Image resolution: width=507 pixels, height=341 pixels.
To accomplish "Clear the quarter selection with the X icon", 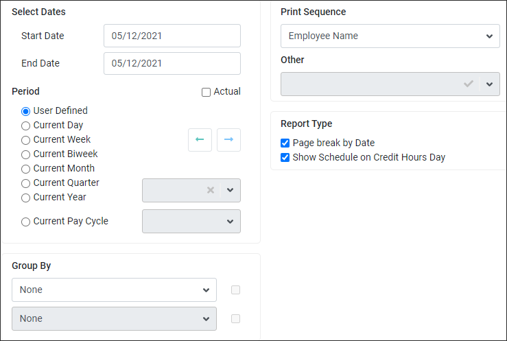I will pos(211,190).
